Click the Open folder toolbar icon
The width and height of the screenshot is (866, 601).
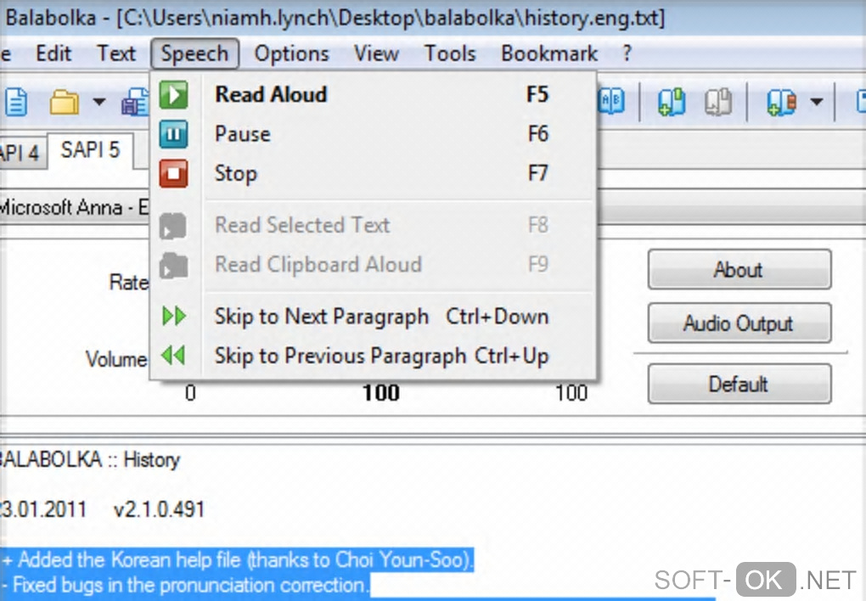(65, 102)
